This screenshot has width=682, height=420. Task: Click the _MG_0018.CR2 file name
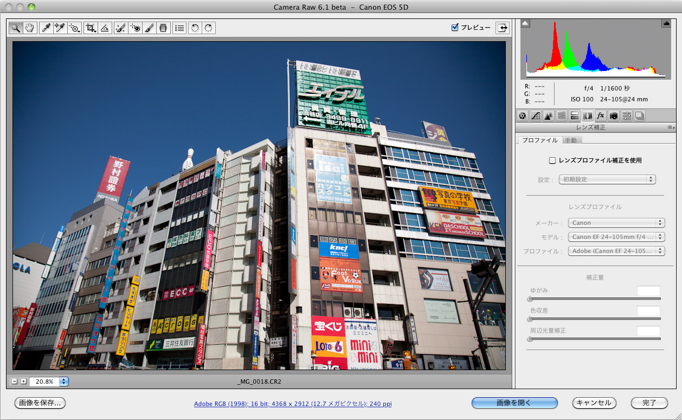259,382
